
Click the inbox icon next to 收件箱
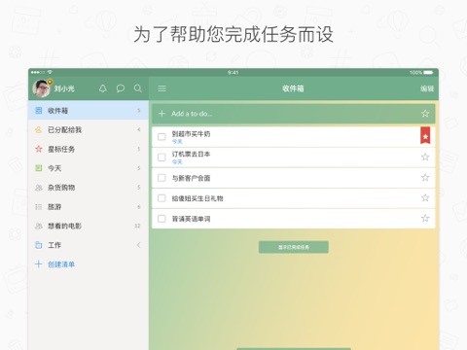[38, 111]
